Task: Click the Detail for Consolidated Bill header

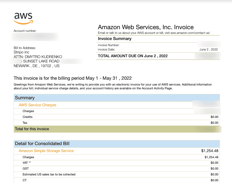Action: (x=42, y=144)
